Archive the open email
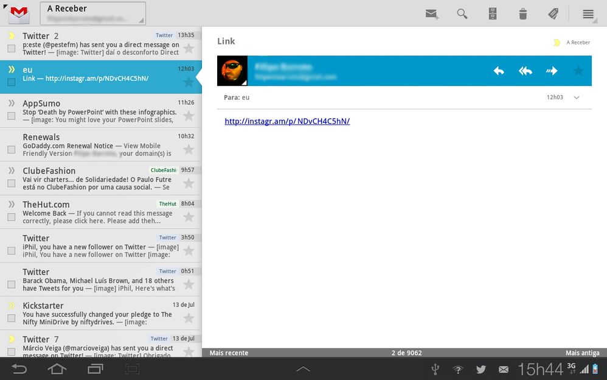607x380 pixels. pos(493,14)
